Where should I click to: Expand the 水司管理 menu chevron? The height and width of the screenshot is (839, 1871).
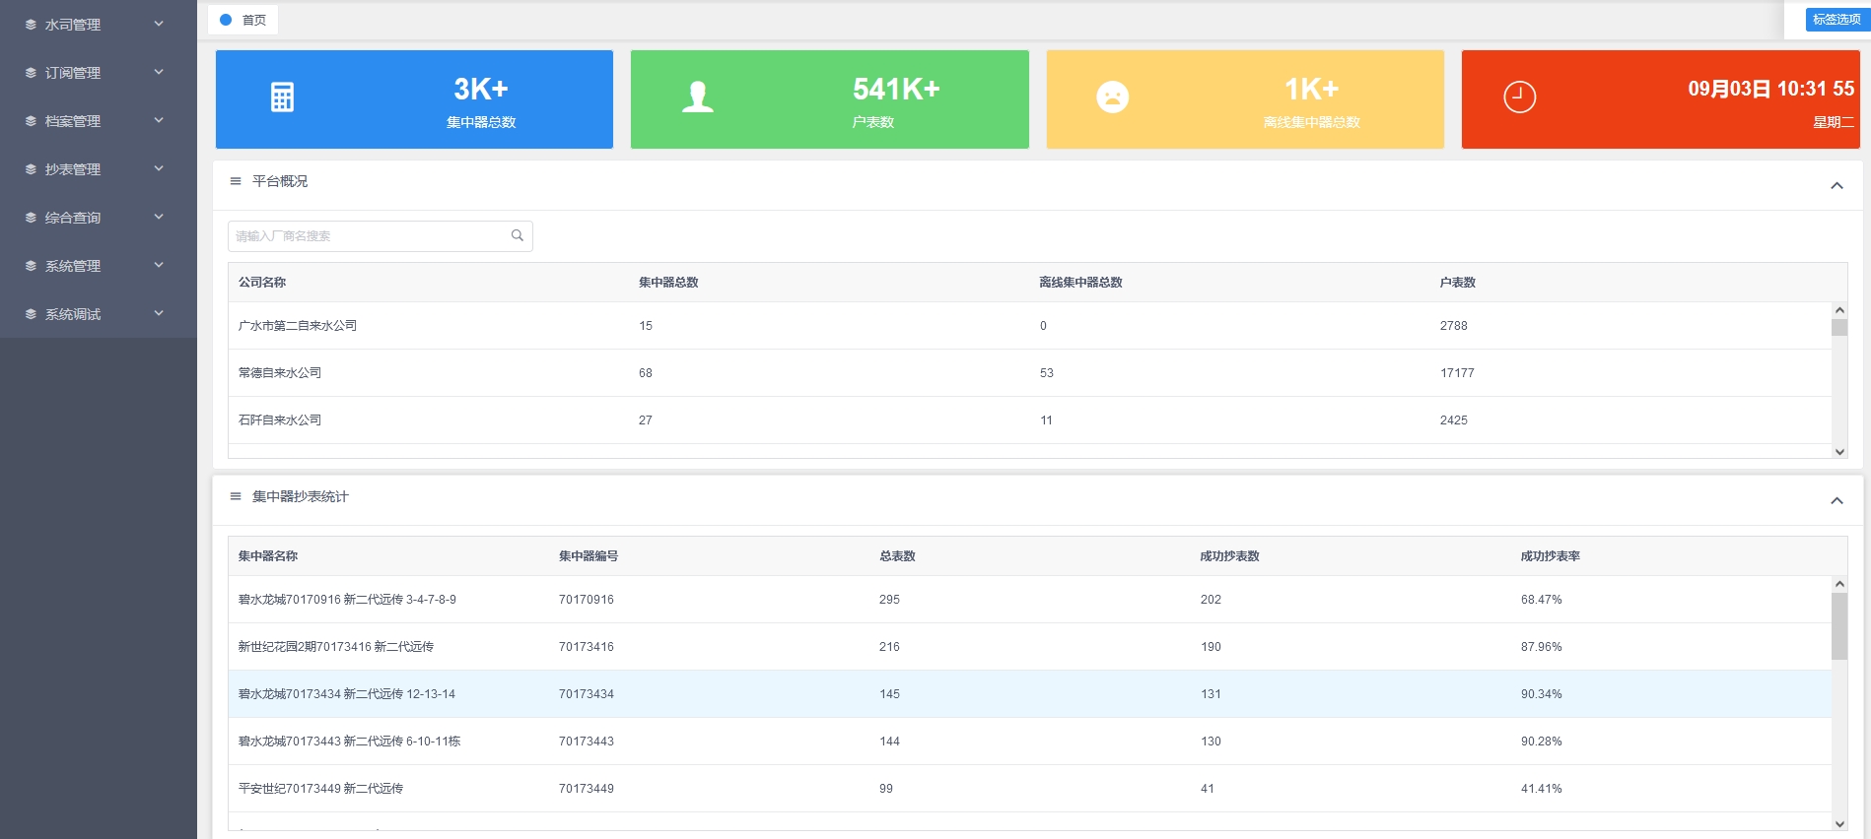(159, 24)
